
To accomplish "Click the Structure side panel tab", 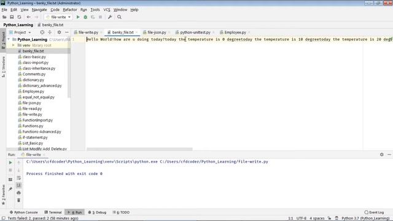I will point(3,67).
